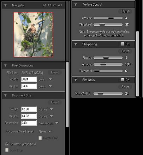Image resolution: width=143 pixels, height=155 pixels.
Task: Open the pixel Width units dropdown
Action: point(50,79)
